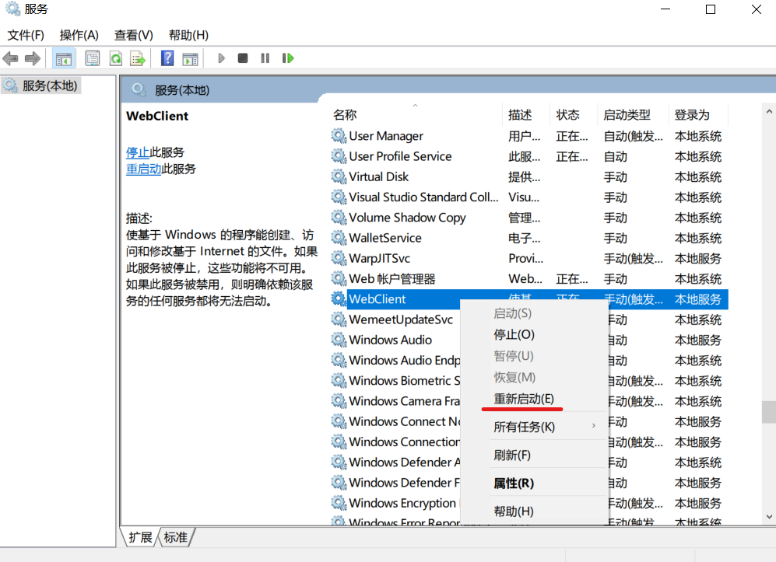Select 属性(R) in the context menu
Viewport: 776px width, 562px height.
[514, 483]
